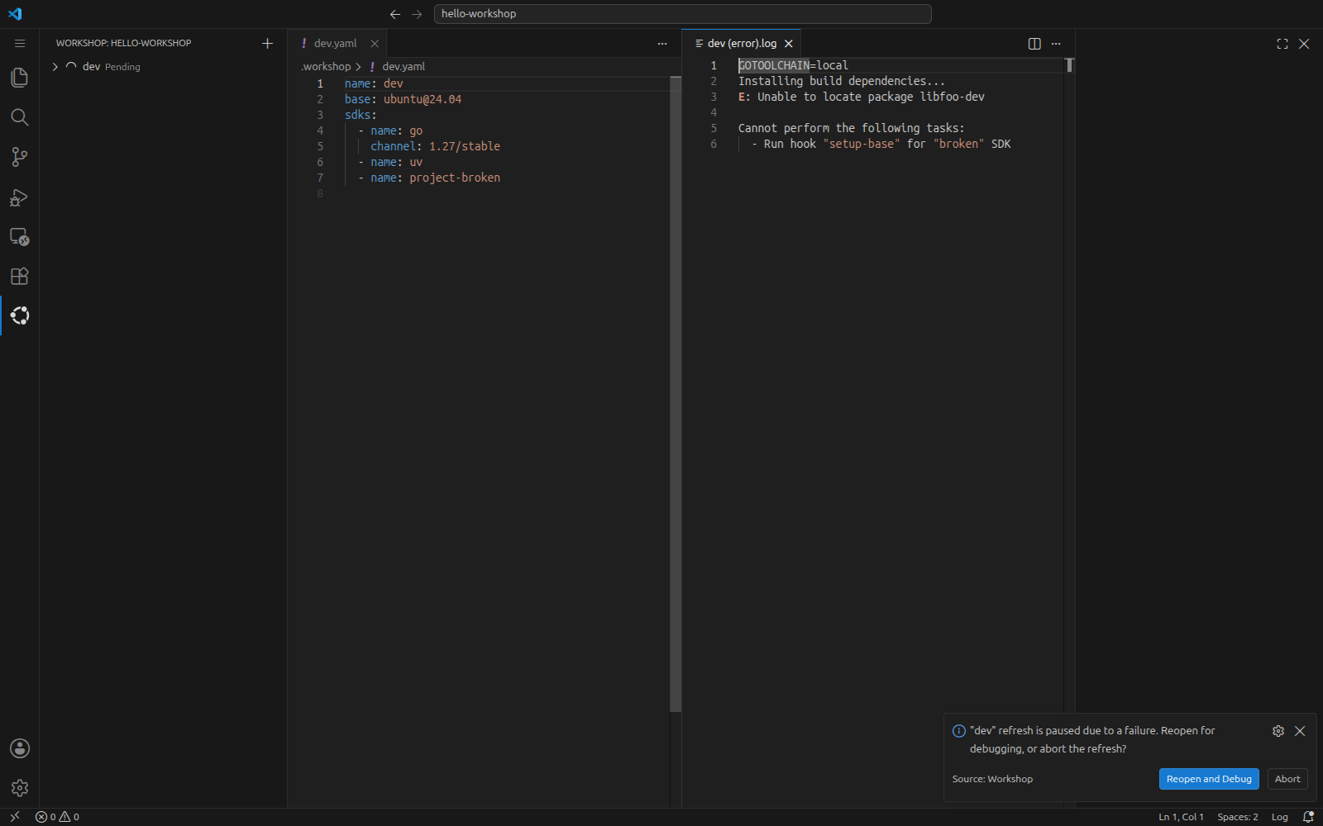Viewport: 1323px width, 826px height.
Task: Click .workshop breadcrumb segment
Action: pos(326,66)
